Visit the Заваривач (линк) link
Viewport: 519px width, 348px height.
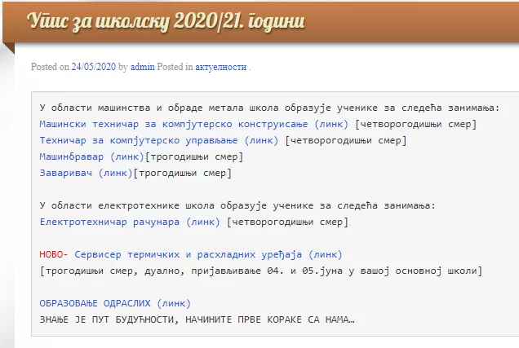(85, 173)
